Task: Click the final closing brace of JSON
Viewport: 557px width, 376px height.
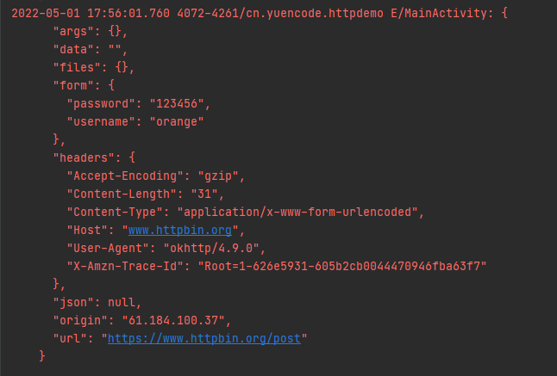Action: click(x=42, y=356)
